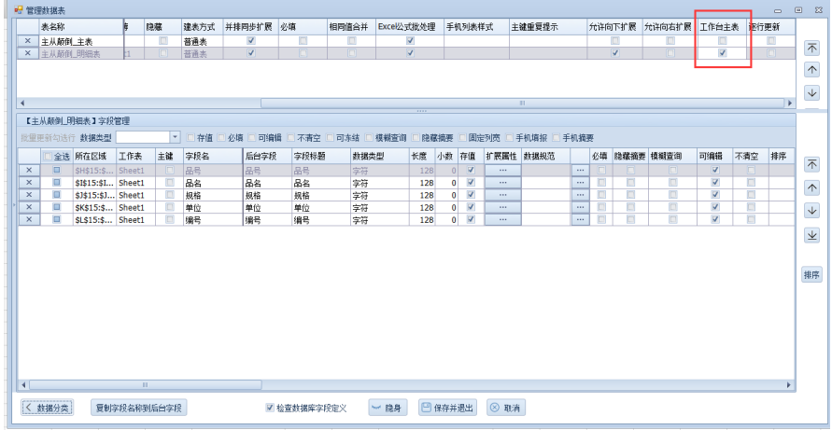Click move-up arrow beside upper table list
The image size is (832, 430).
click(811, 70)
